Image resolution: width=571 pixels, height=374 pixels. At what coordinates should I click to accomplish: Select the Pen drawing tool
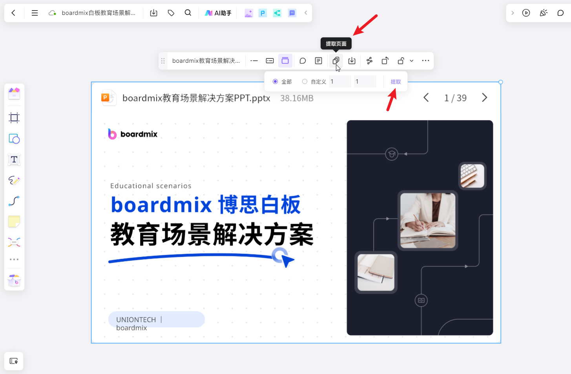pos(14,180)
